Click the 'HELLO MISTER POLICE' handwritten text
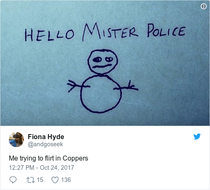Viewport: 210px width, 190px height. pyautogui.click(x=105, y=32)
